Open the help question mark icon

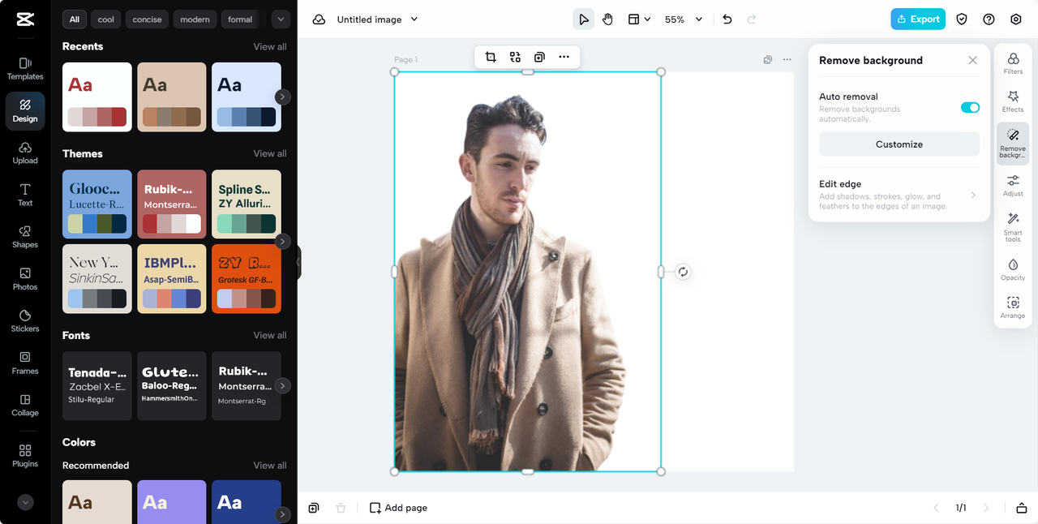click(989, 19)
